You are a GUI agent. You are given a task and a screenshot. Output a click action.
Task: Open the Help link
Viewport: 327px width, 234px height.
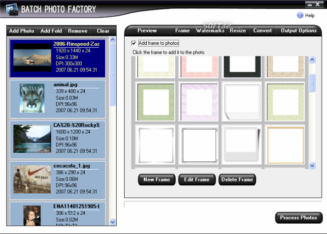(310, 15)
